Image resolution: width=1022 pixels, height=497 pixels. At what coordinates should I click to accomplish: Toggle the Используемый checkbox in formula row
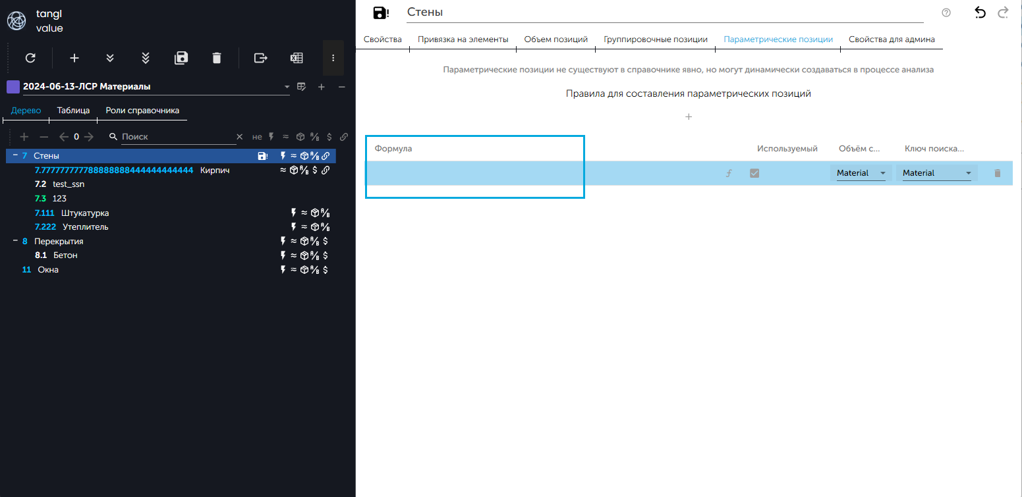coord(754,173)
